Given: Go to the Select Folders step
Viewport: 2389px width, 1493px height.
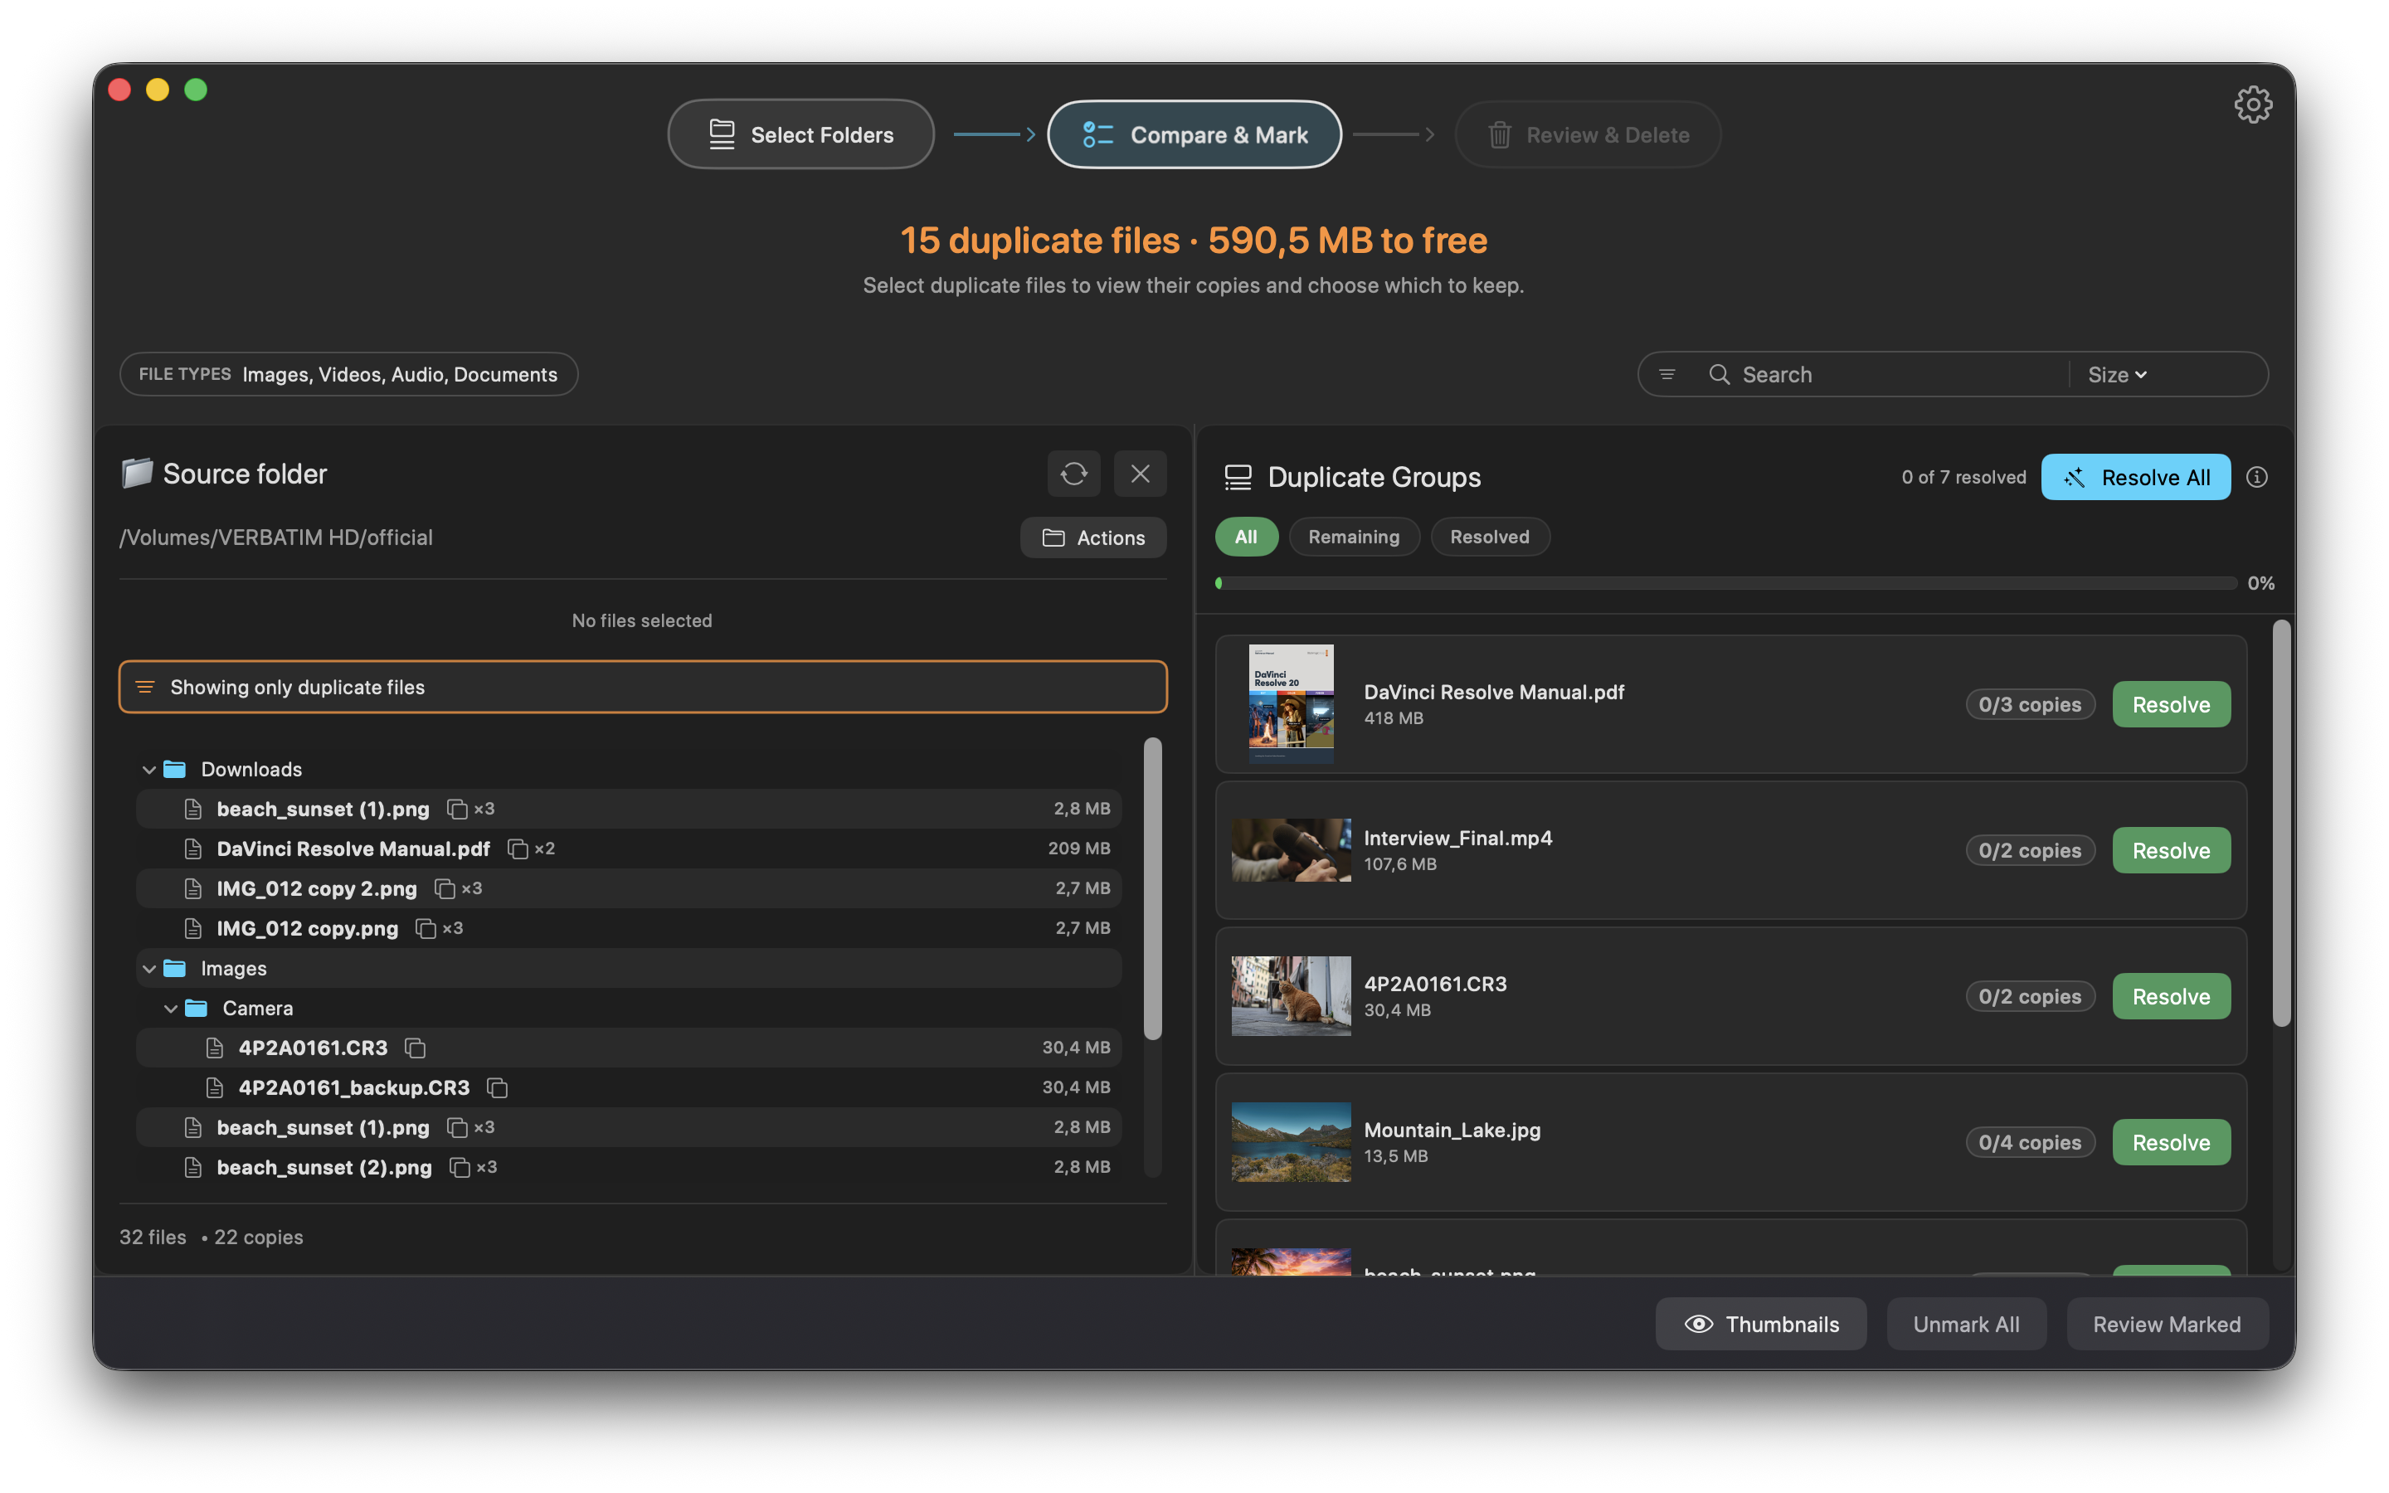Looking at the screenshot, I should click(800, 134).
